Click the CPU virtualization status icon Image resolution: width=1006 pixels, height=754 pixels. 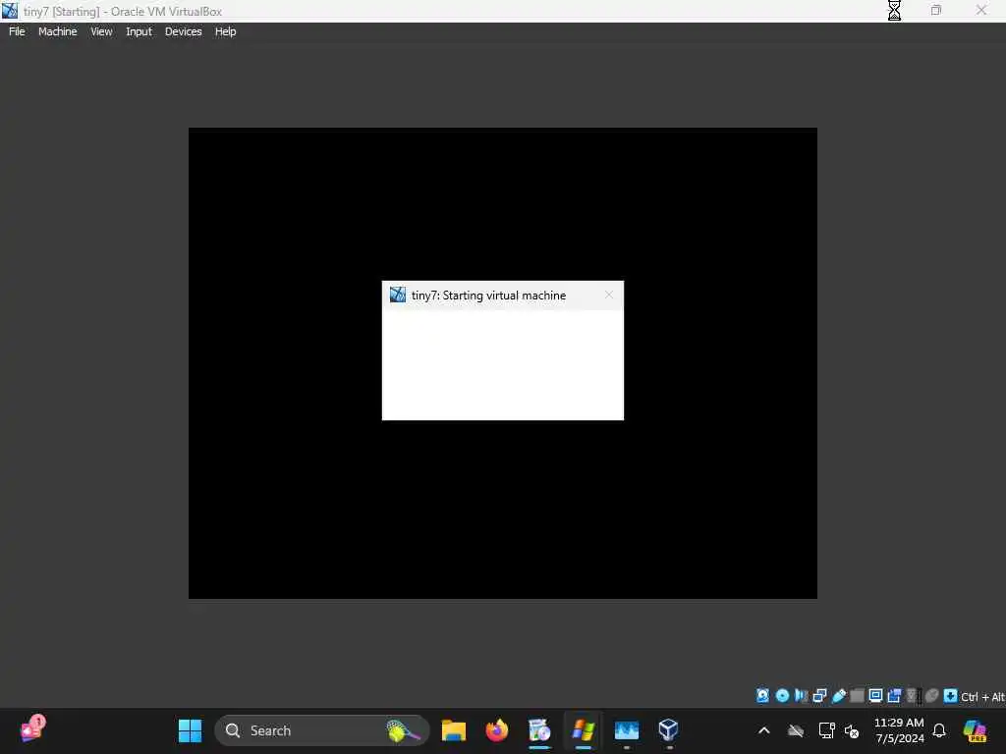click(x=913, y=696)
